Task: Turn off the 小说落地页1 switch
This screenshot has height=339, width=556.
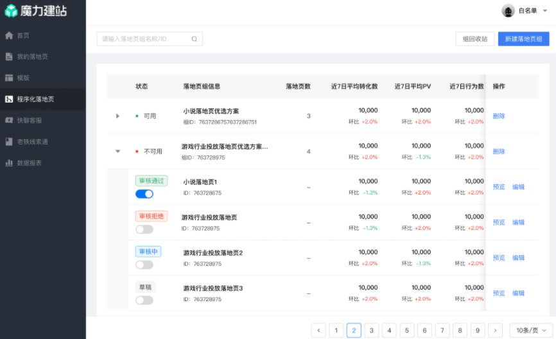Action: coord(144,194)
